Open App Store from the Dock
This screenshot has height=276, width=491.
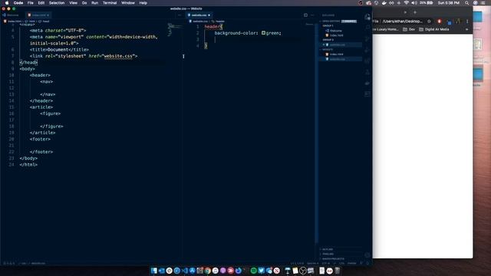(x=193, y=271)
